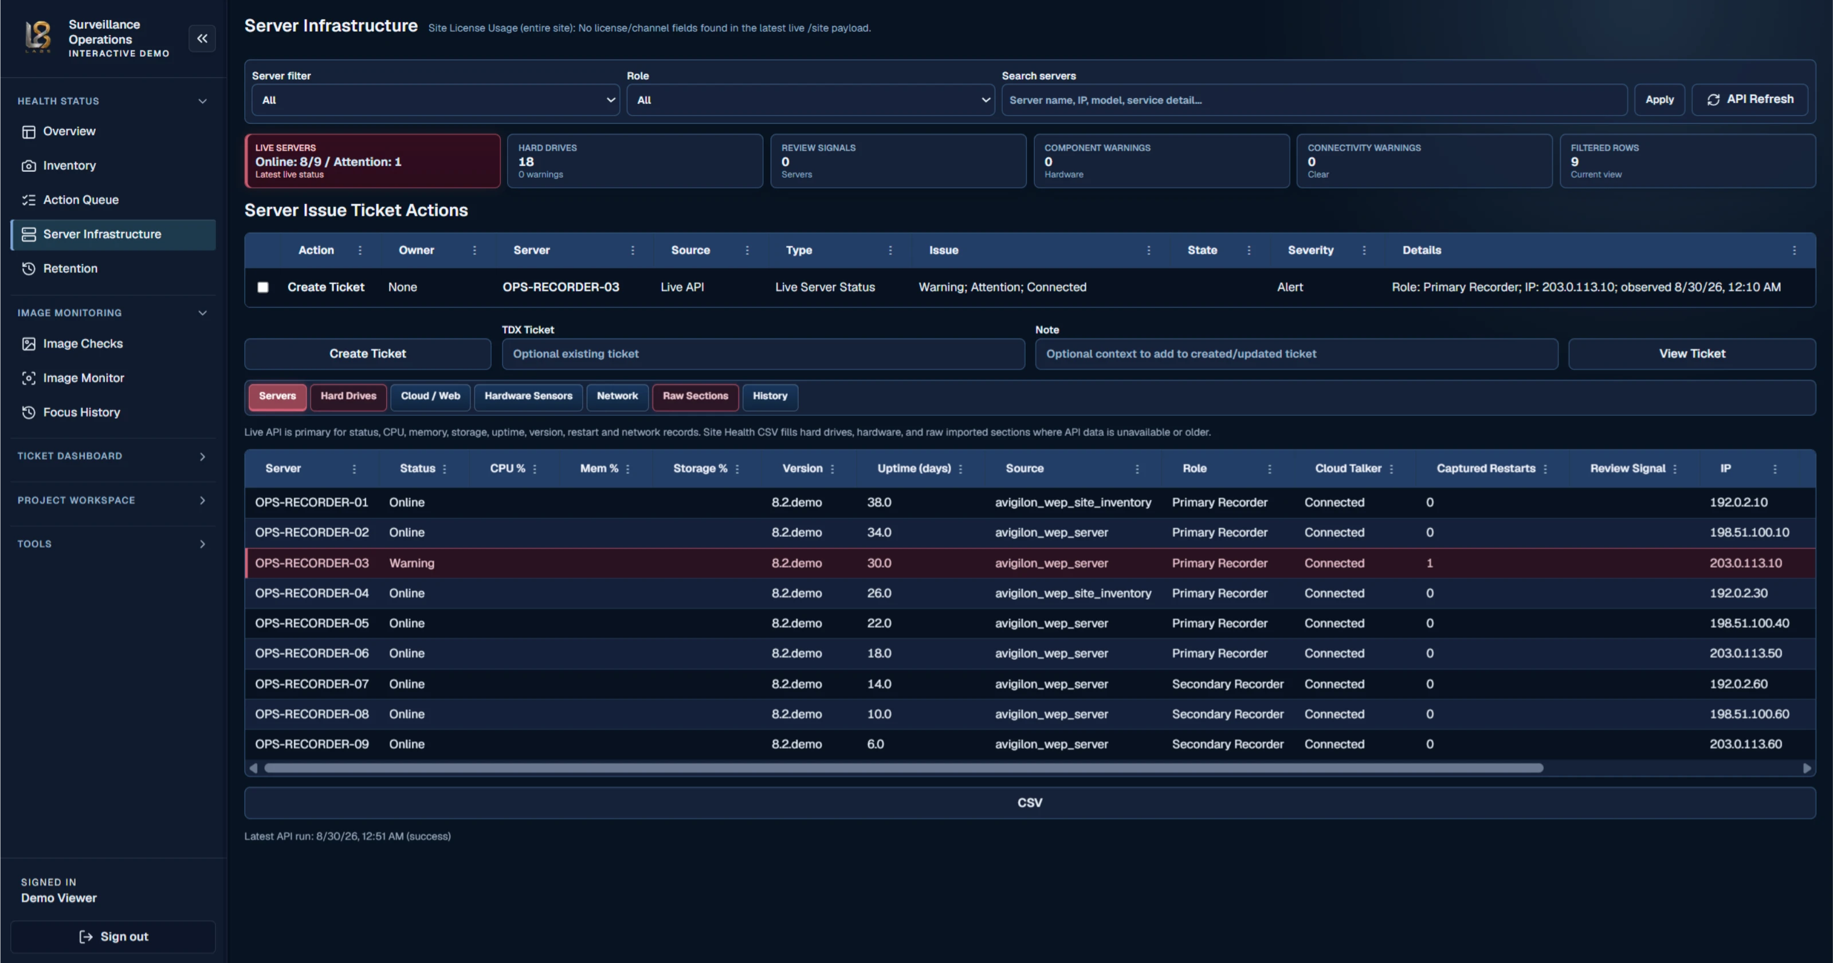Click the Sign out icon

click(86, 937)
